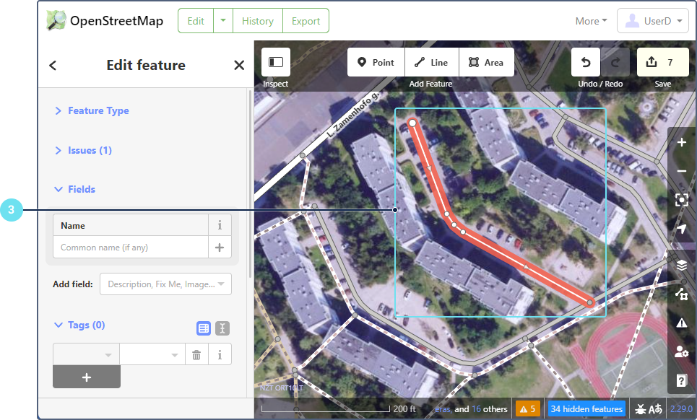
Task: Open the More menu
Action: point(591,21)
